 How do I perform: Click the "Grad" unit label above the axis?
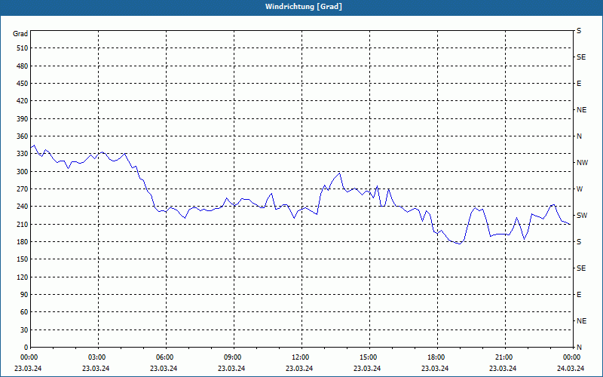20,34
